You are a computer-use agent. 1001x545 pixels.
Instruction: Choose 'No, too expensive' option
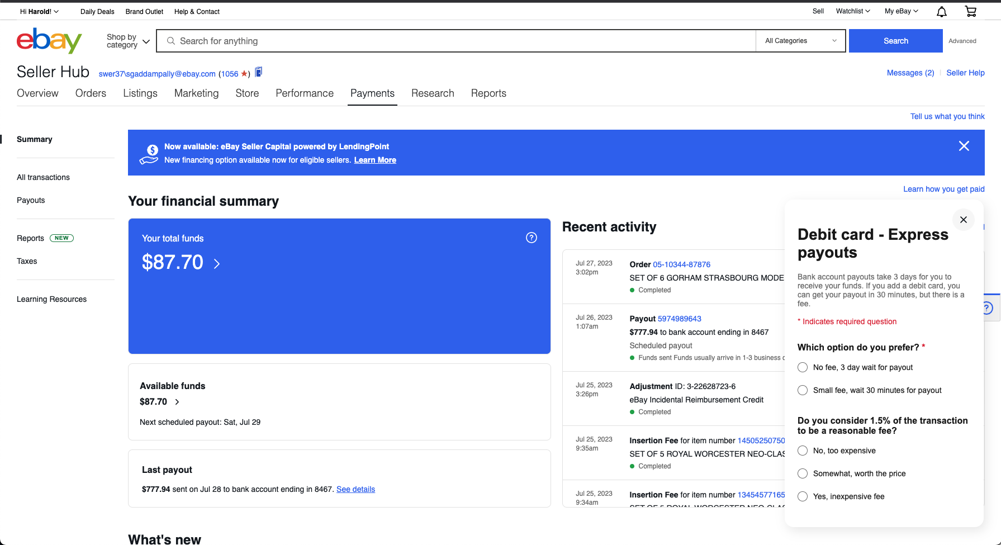803,451
